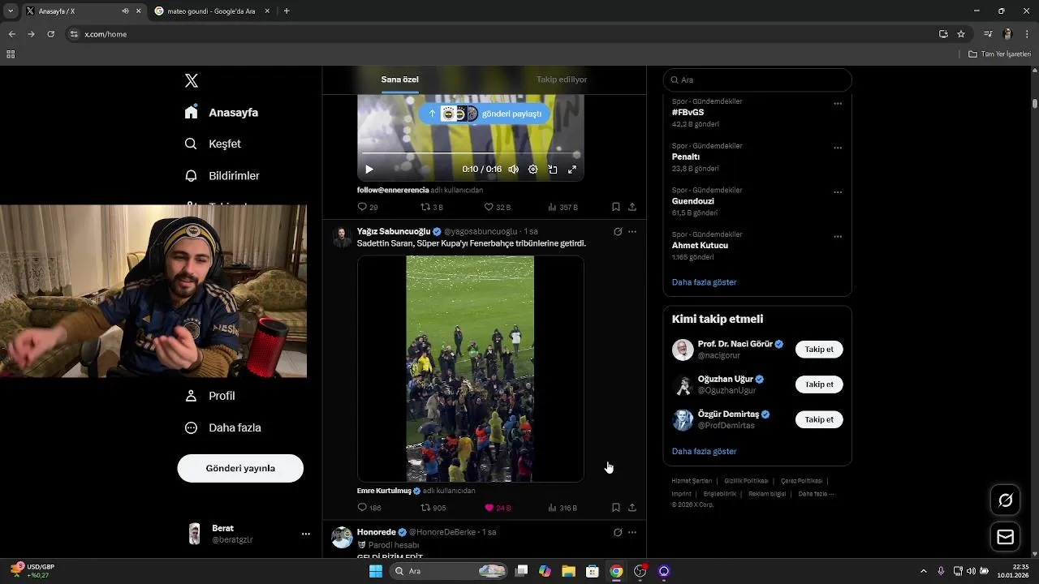The image size is (1039, 584).
Task: Open account options next to Berat
Action: (x=306, y=534)
